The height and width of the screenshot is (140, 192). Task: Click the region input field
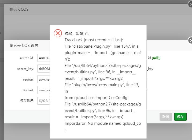(x=44, y=79)
